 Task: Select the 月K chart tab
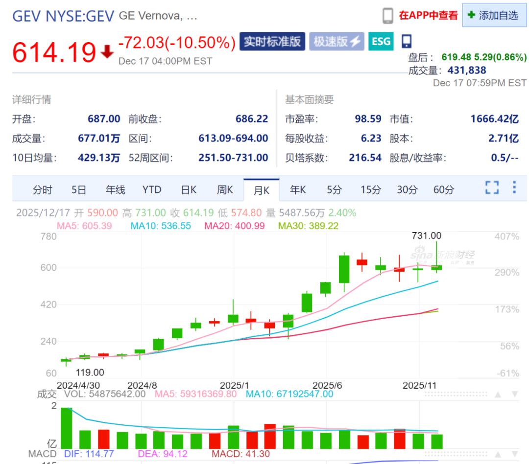(262, 190)
